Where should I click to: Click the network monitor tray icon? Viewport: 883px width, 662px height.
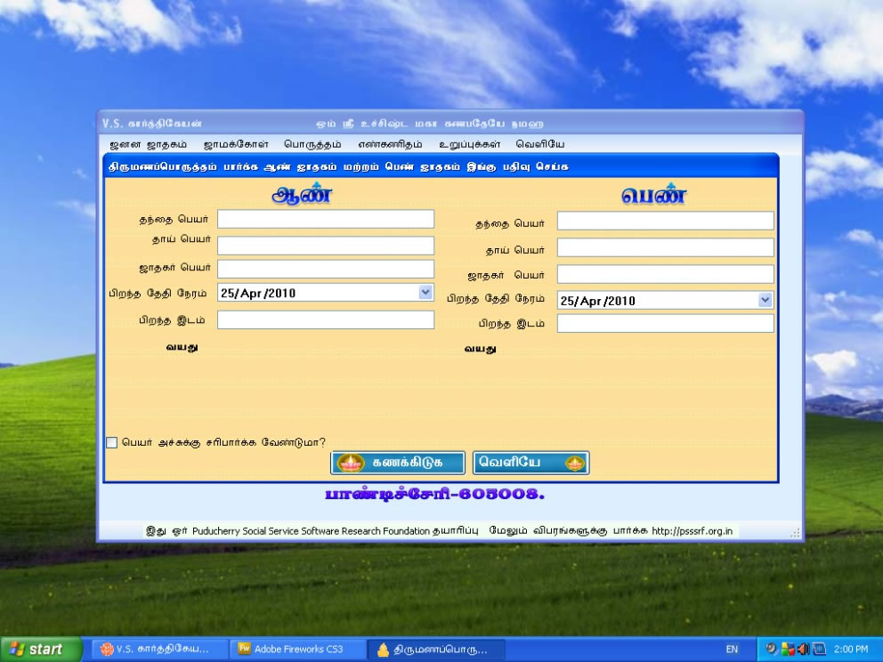[x=819, y=649]
